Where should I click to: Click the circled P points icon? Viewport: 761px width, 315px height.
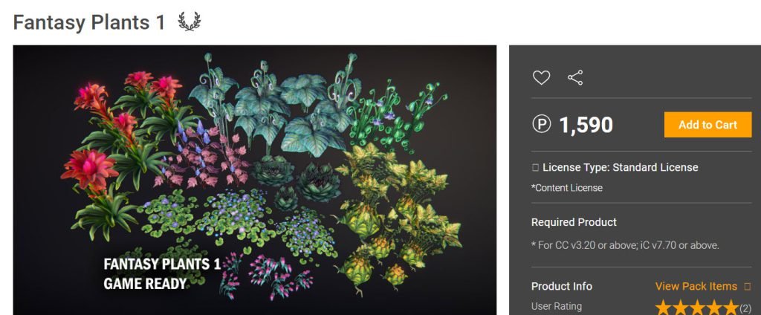pyautogui.click(x=542, y=125)
